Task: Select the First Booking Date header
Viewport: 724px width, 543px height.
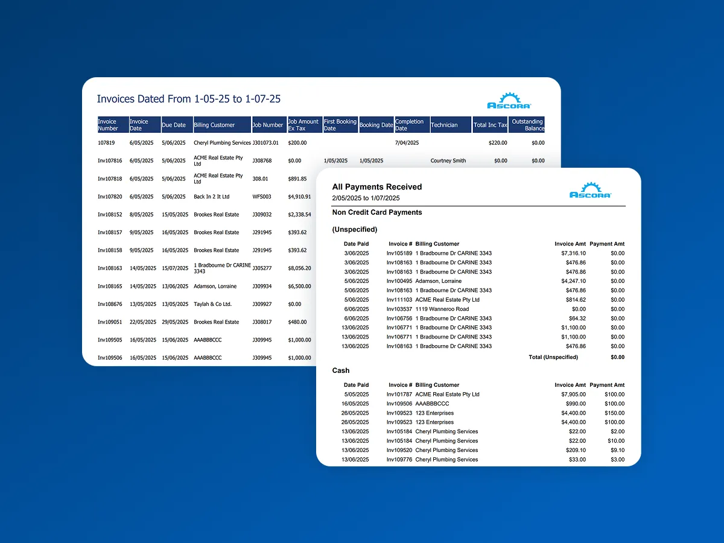Action: point(340,125)
